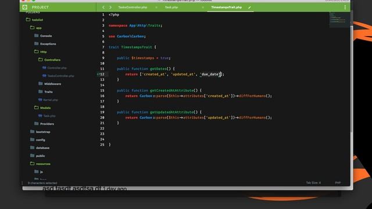Go back with the left tab arrow

point(103,8)
